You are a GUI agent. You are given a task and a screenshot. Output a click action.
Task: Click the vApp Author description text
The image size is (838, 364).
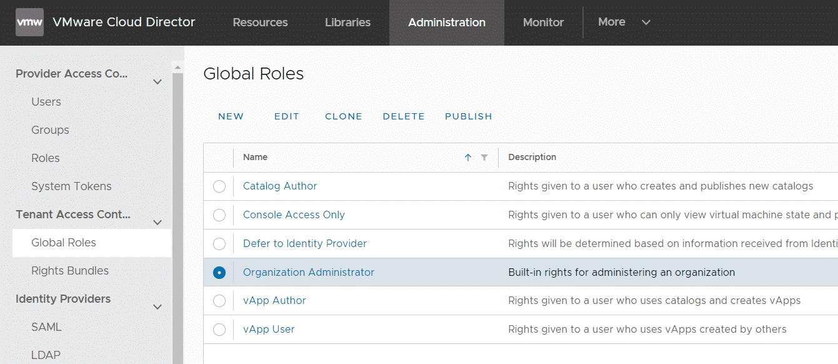(654, 301)
